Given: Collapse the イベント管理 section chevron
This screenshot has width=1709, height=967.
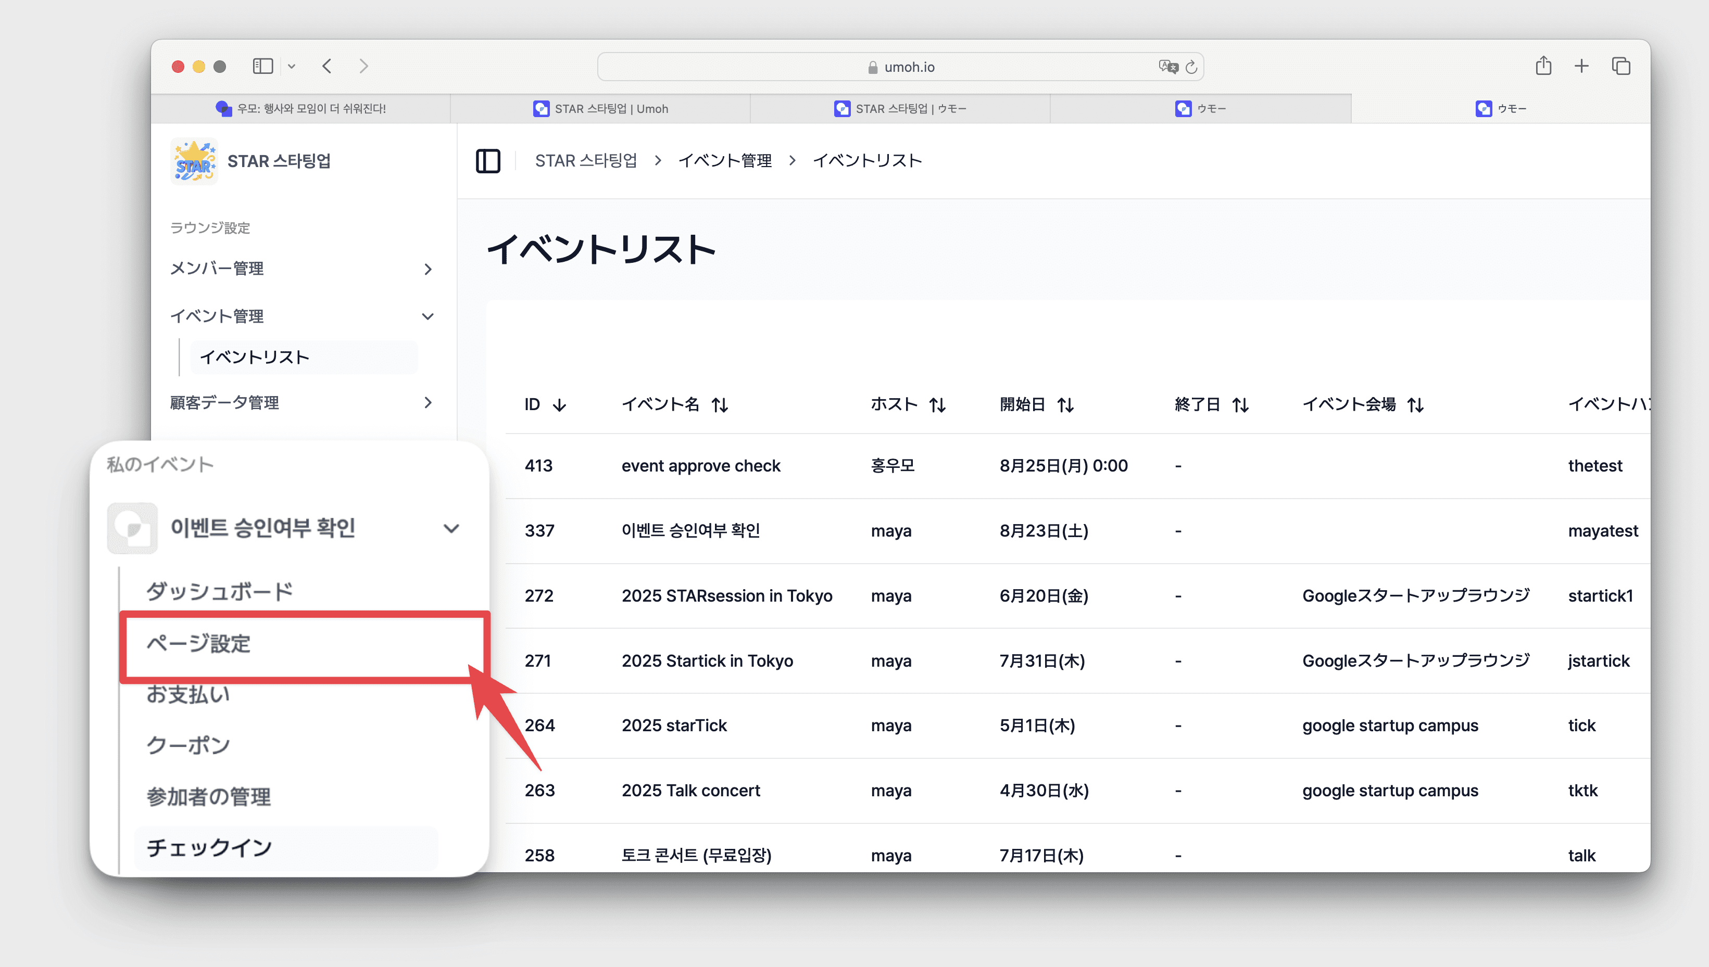Looking at the screenshot, I should click(428, 317).
